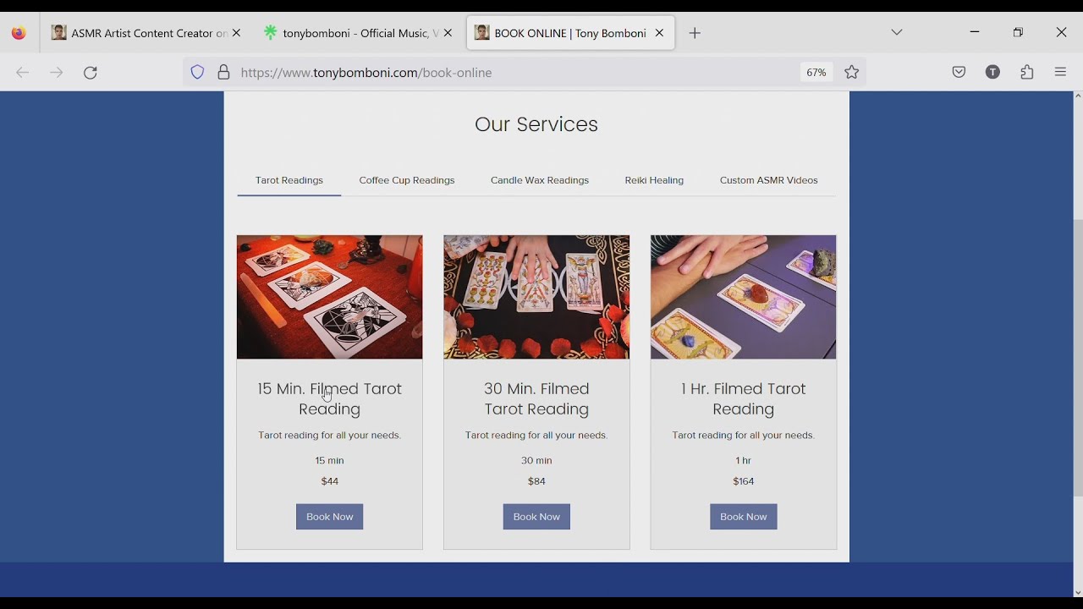Switch to ASMR Artist Content Creator tab

146,33
